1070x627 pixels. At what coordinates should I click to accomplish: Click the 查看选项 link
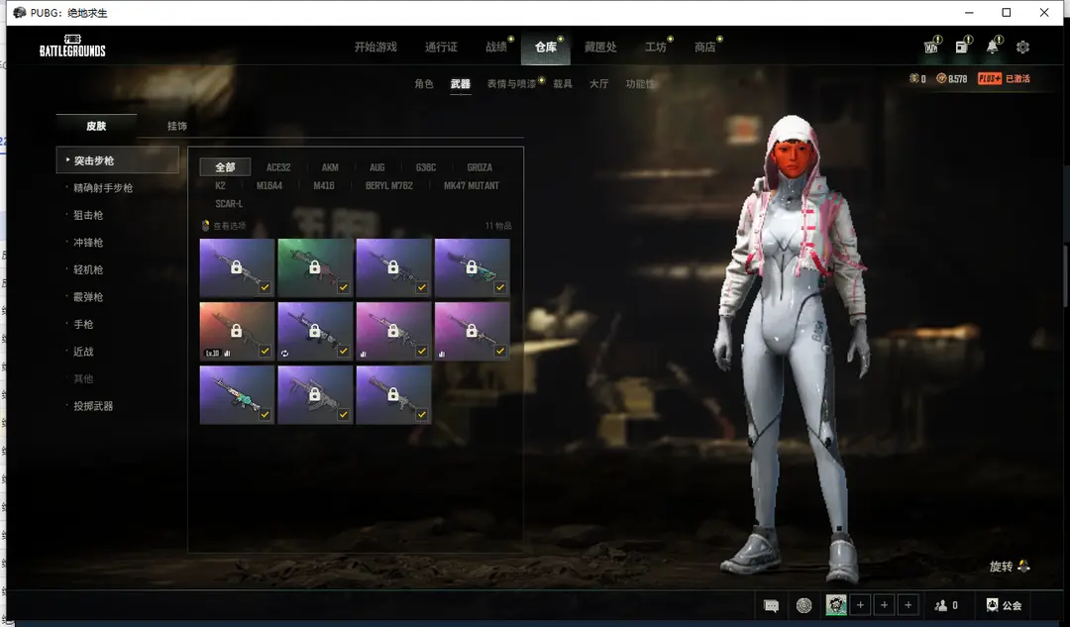(x=230, y=226)
